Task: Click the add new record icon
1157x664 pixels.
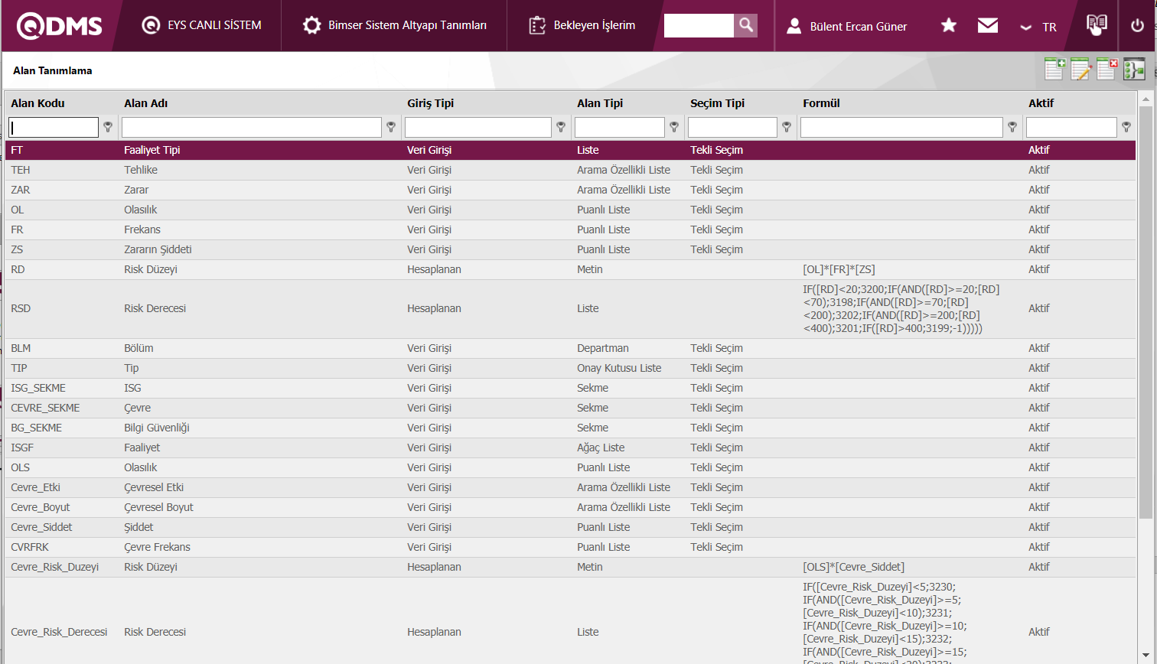Action: coord(1054,69)
